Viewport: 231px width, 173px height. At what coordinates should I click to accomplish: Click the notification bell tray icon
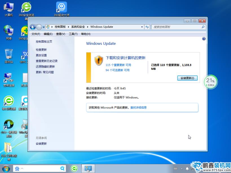coord(187,168)
